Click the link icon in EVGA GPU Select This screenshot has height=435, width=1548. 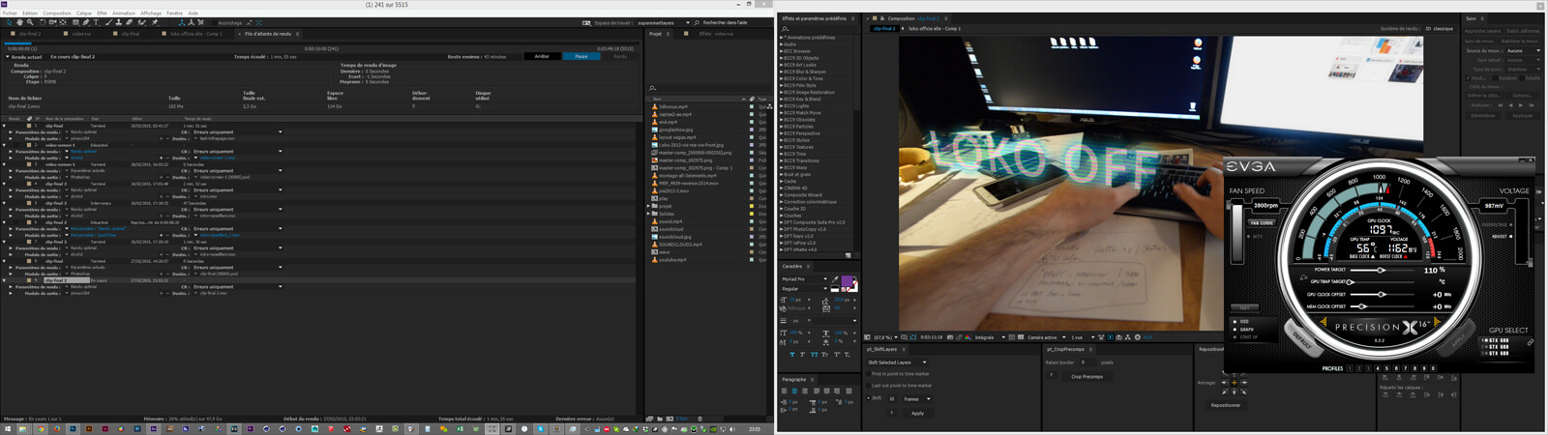point(1530,342)
